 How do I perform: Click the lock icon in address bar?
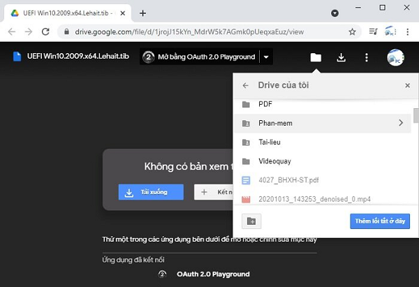pyautogui.click(x=66, y=32)
